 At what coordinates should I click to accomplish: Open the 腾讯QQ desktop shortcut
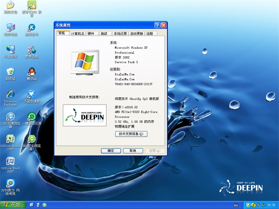tap(31, 72)
